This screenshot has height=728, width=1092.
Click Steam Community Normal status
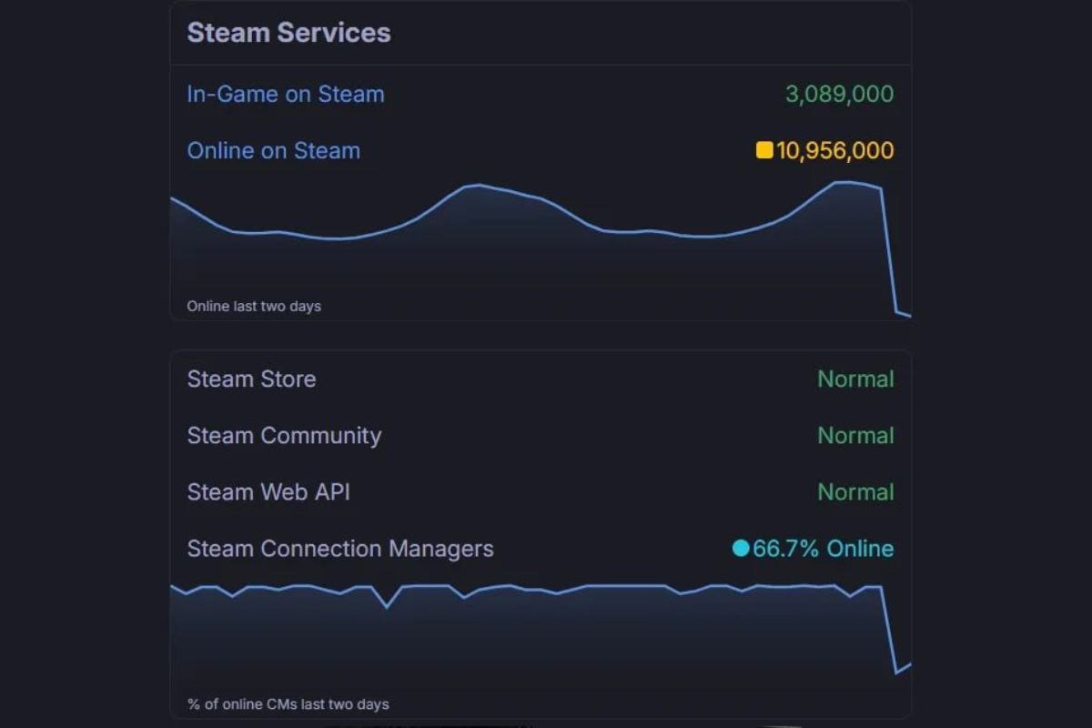(x=855, y=435)
